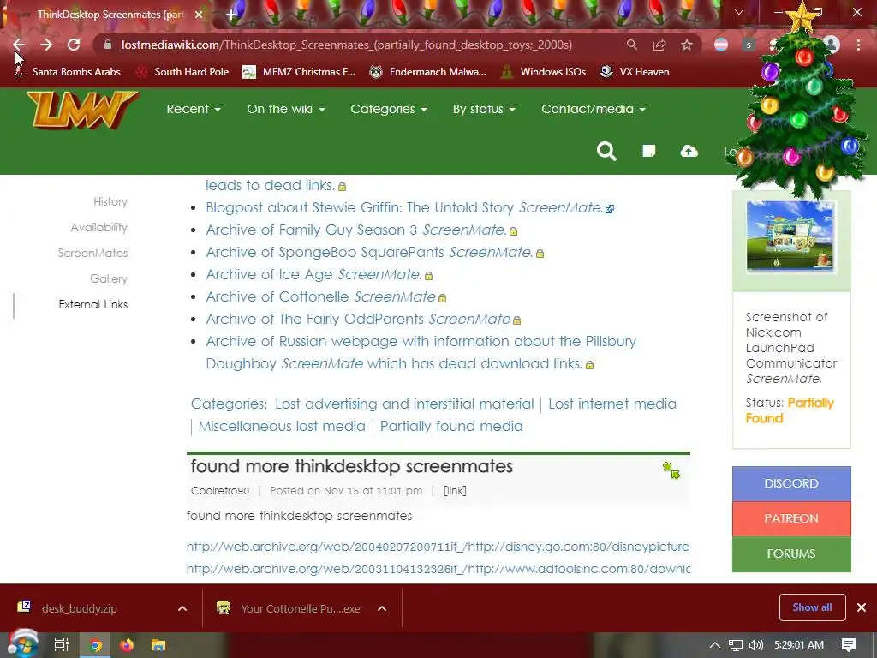877x658 pixels.
Task: Expand the Recent menu
Action: click(x=194, y=109)
